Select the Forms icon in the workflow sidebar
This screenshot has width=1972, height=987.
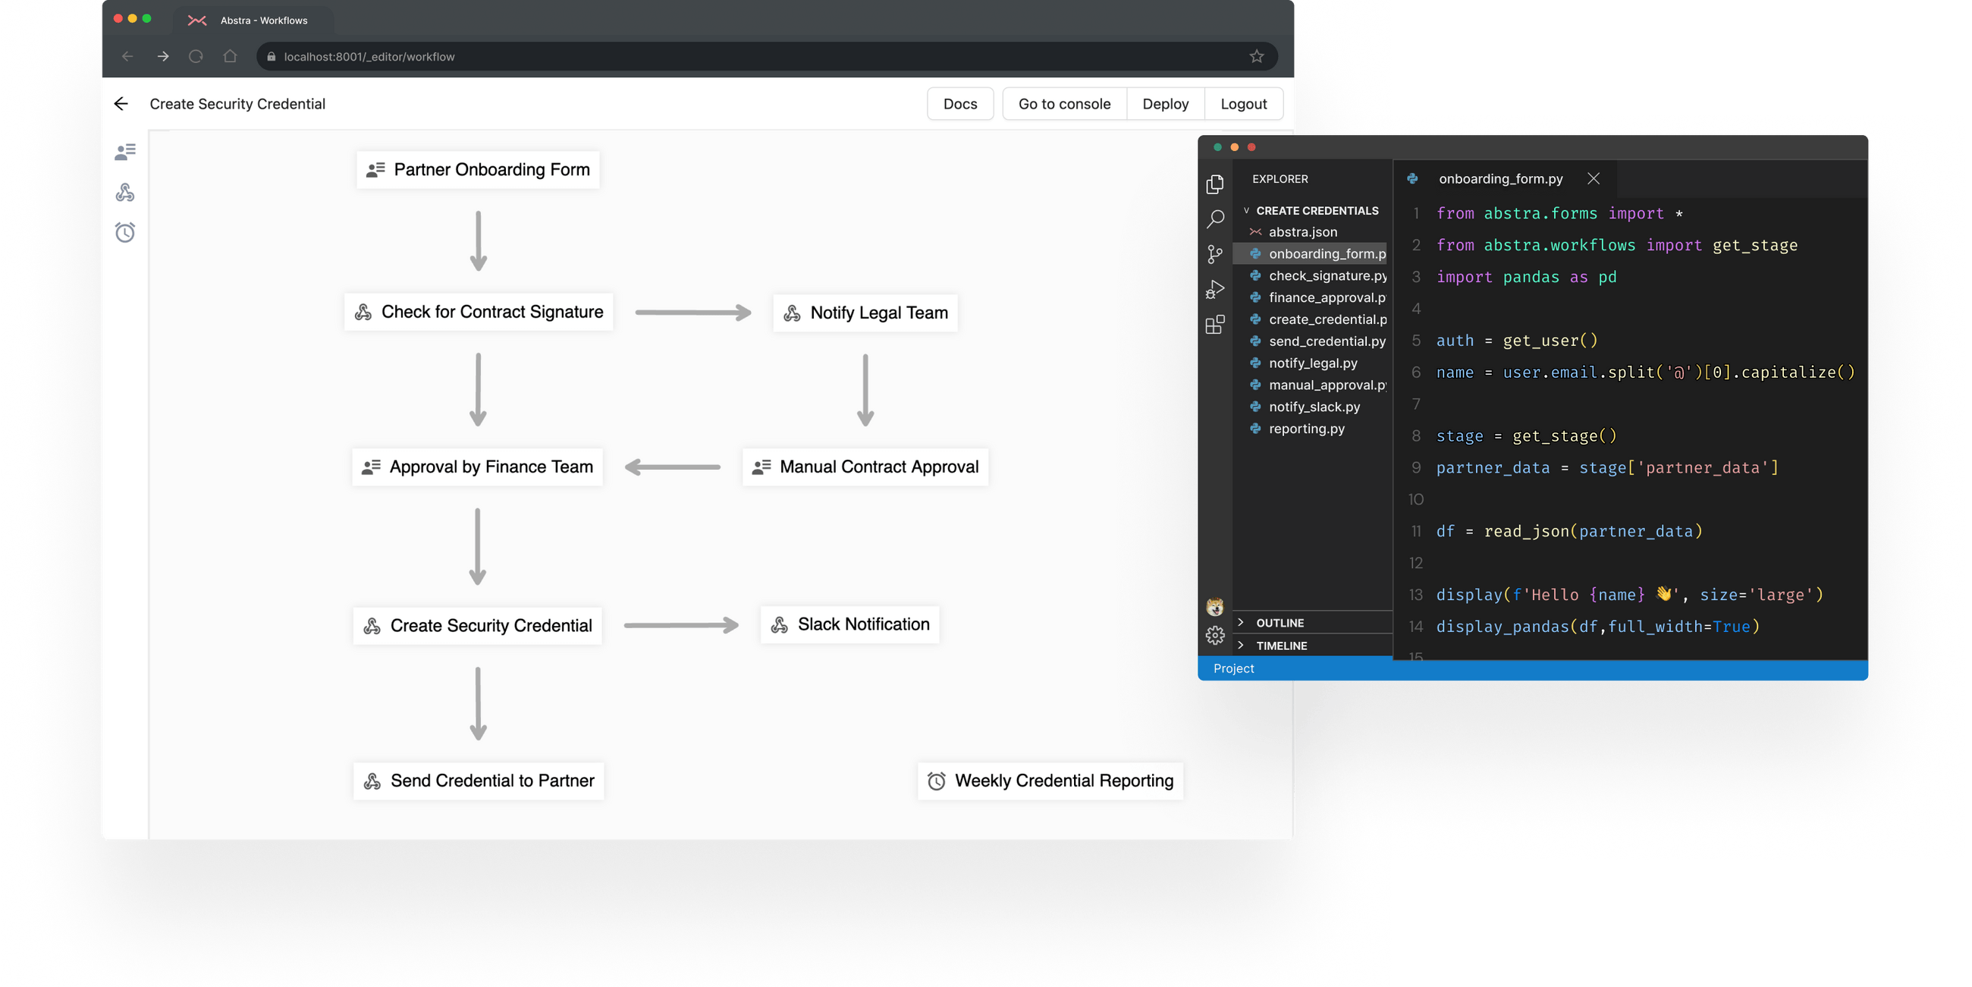point(125,150)
